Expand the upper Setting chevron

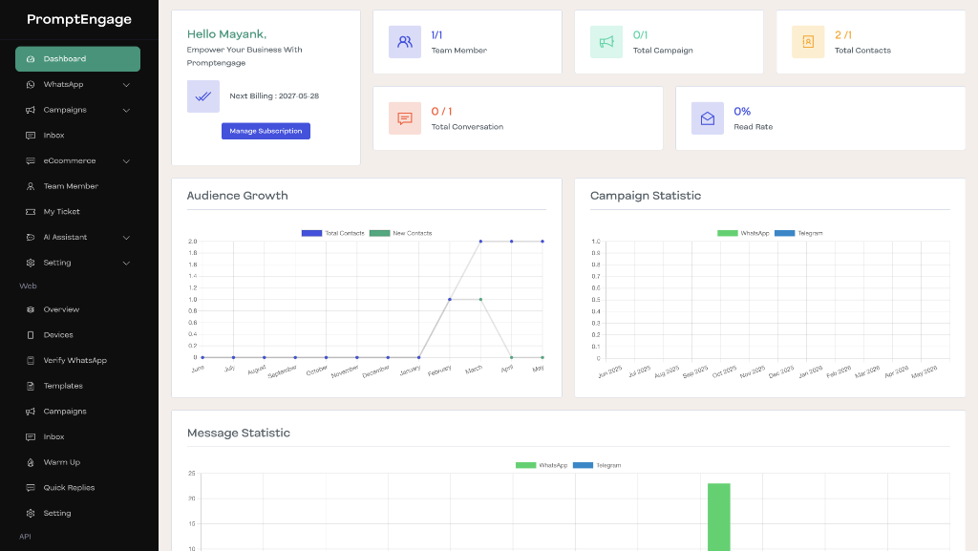pyautogui.click(x=126, y=263)
